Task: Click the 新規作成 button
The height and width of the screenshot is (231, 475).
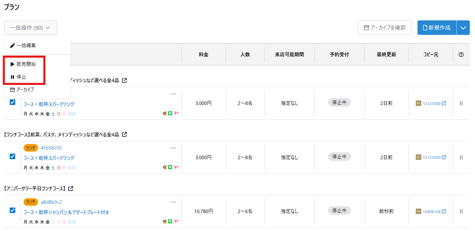Action: pyautogui.click(x=437, y=28)
